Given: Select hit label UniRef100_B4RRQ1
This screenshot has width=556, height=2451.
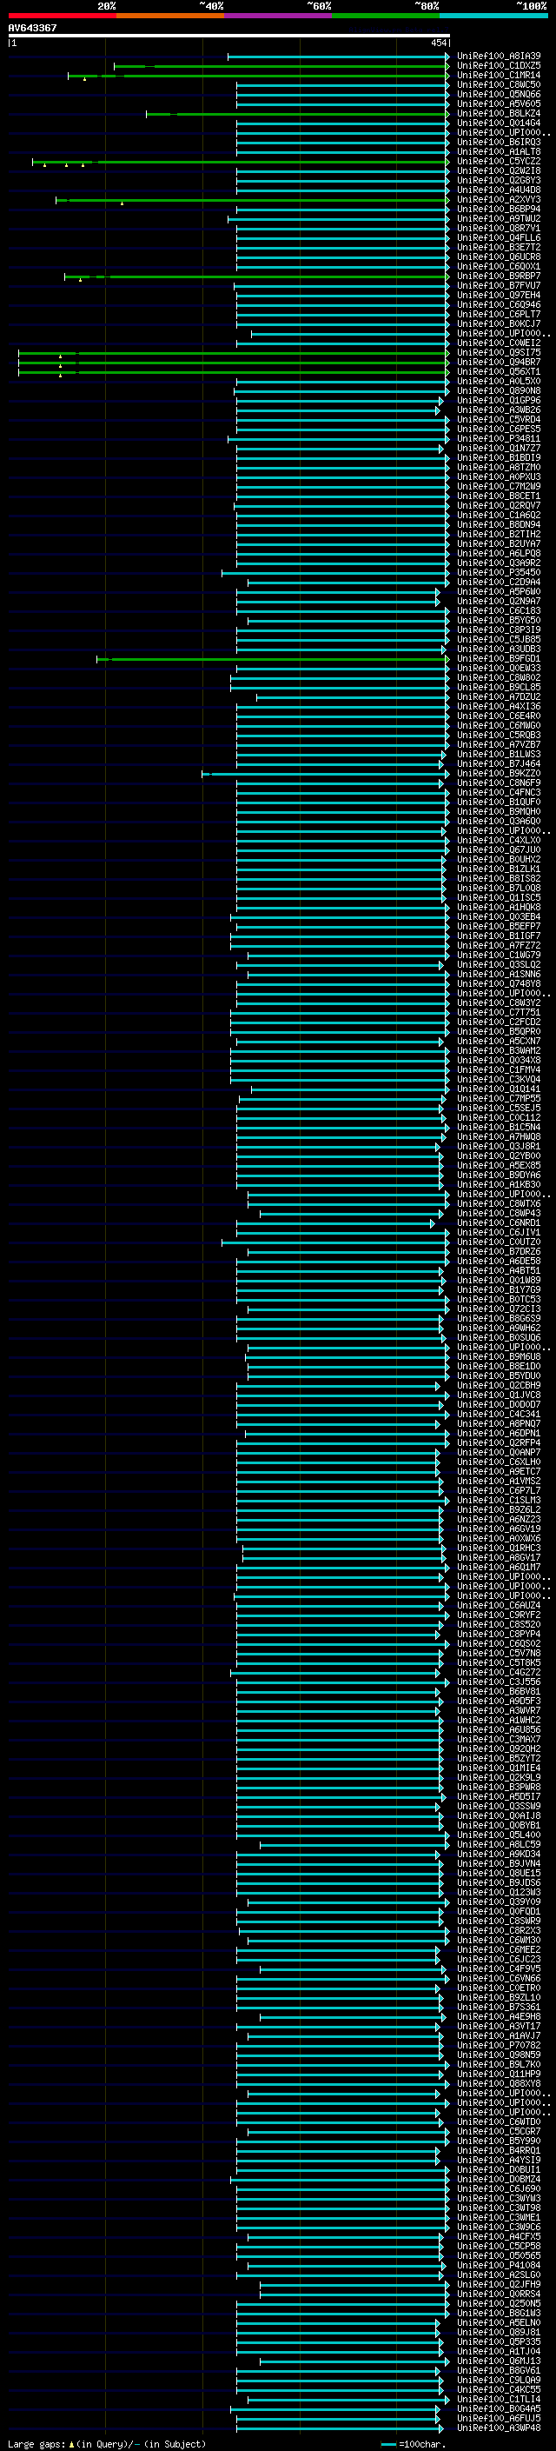Looking at the screenshot, I should (x=499, y=2150).
